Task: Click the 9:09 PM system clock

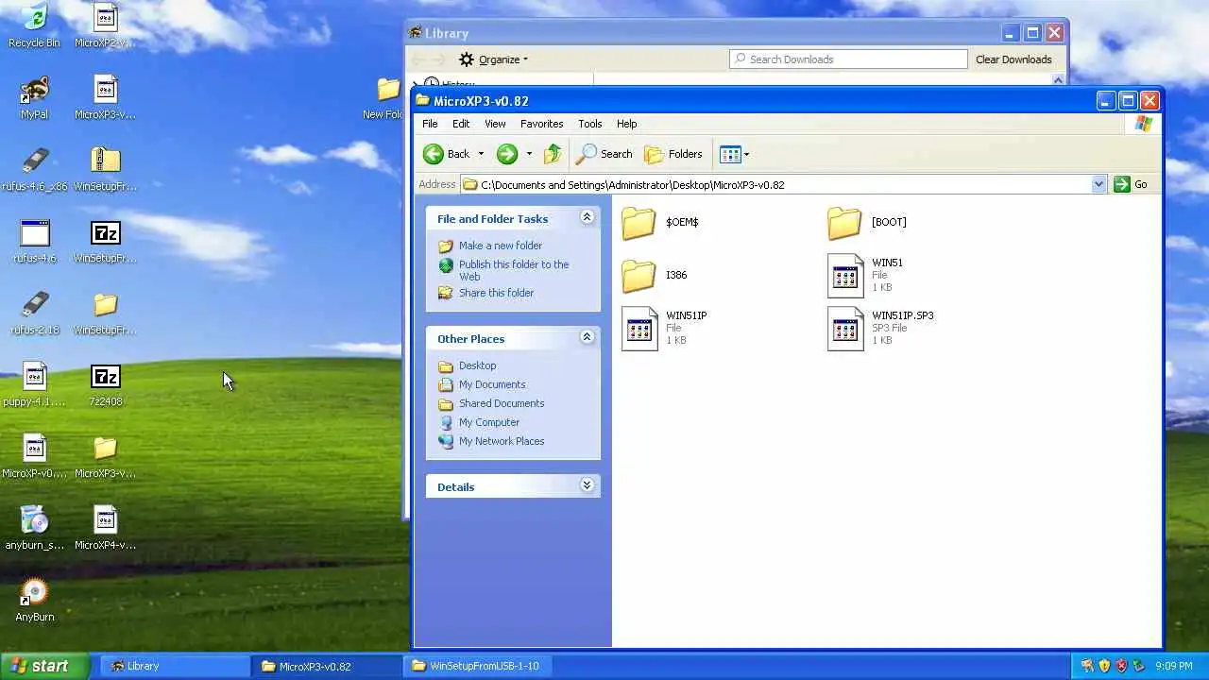Action: pyautogui.click(x=1173, y=666)
